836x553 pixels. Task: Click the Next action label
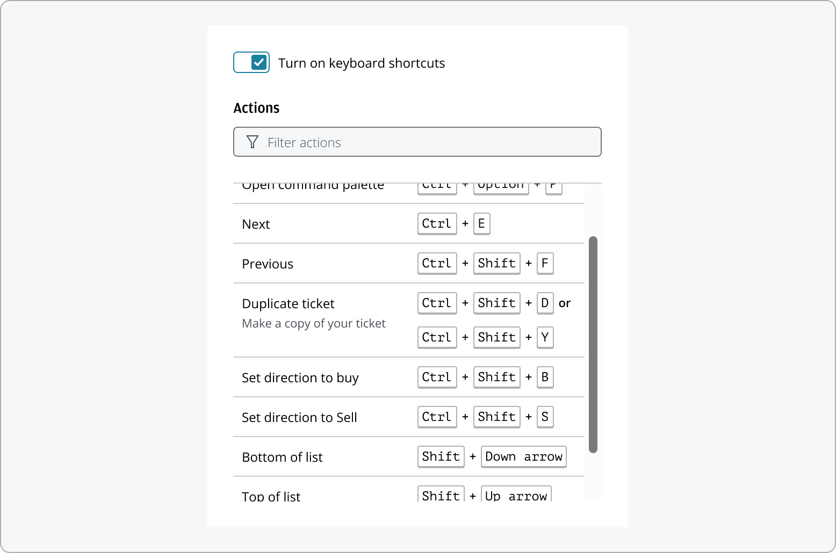tap(256, 224)
